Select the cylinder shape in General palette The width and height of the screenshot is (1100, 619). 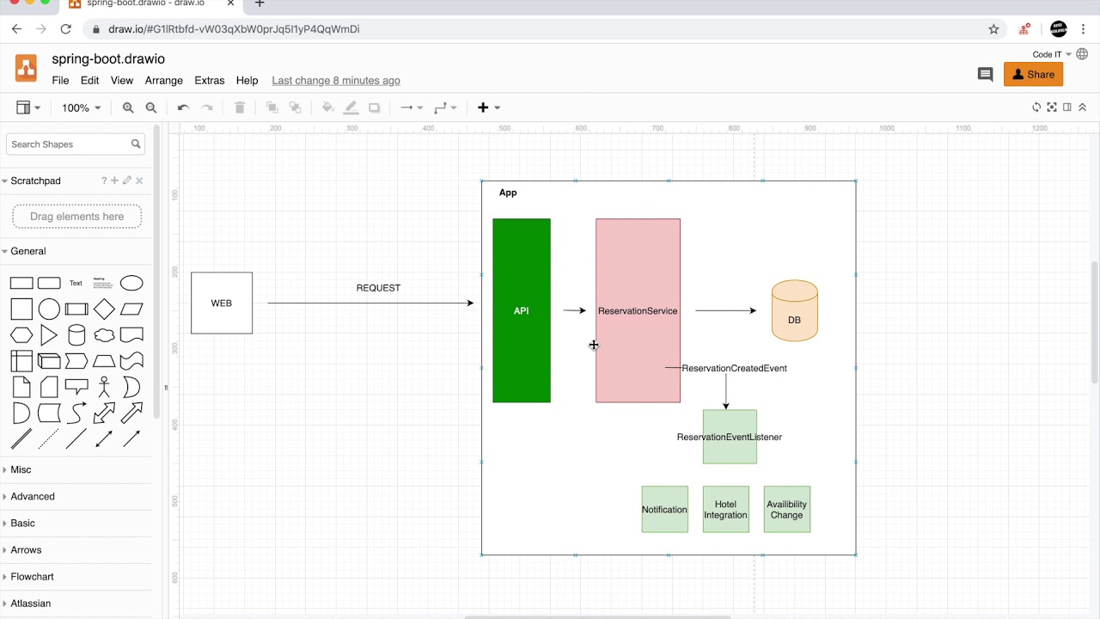[76, 335]
